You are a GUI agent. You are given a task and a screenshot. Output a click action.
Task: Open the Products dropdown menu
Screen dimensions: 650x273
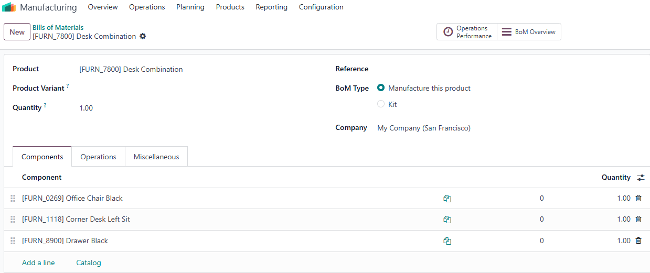coord(230,7)
